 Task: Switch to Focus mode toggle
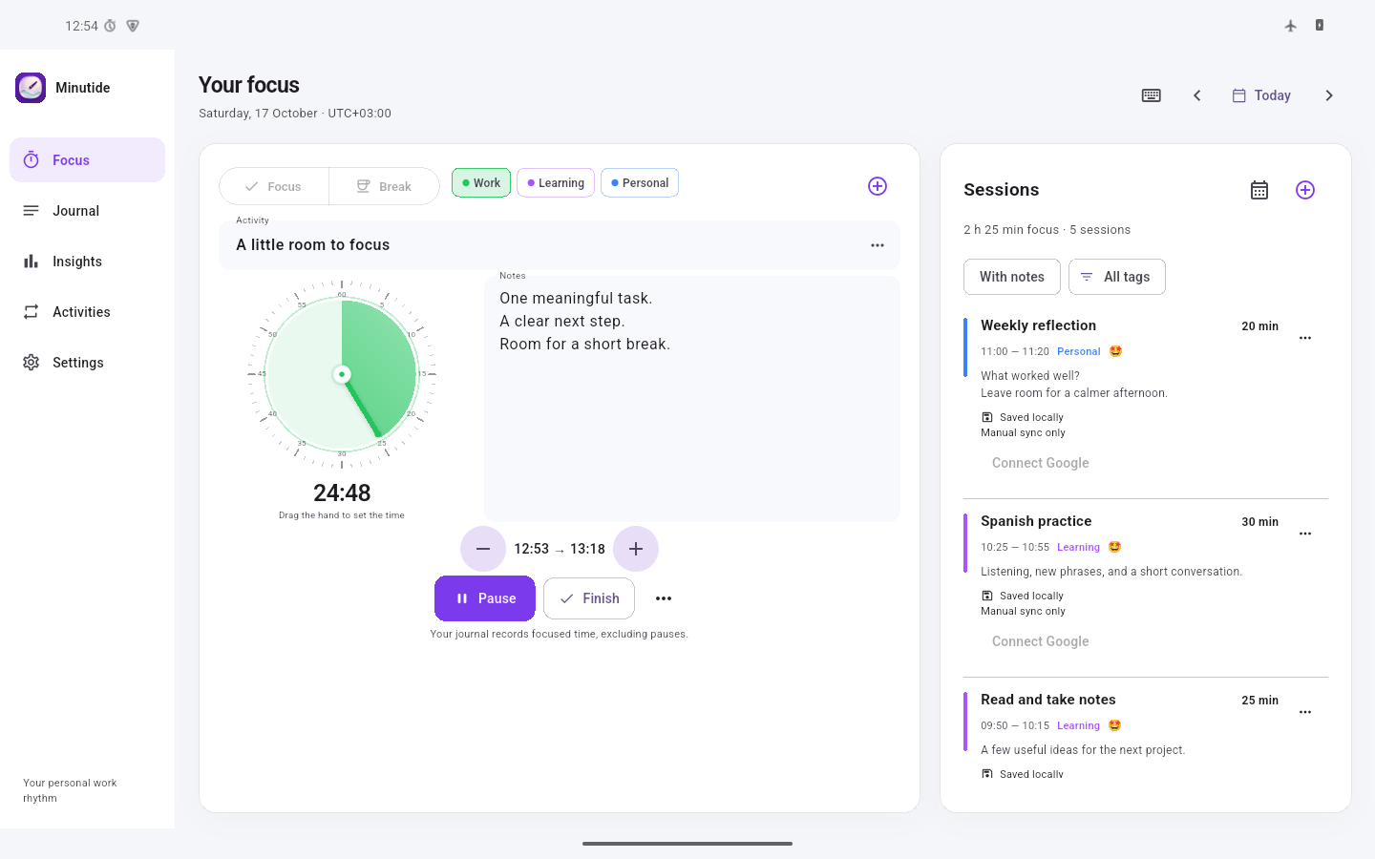(274, 186)
